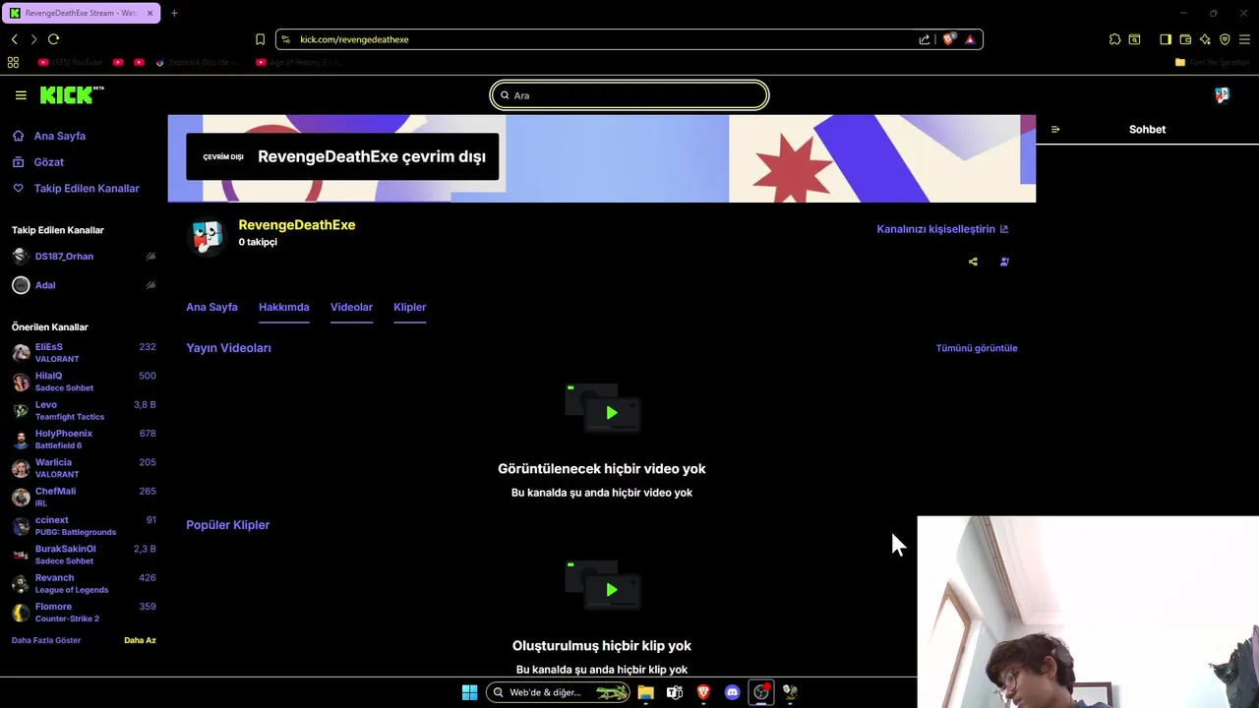
Task: Click the Yayın Videoları heading
Action: pos(228,348)
